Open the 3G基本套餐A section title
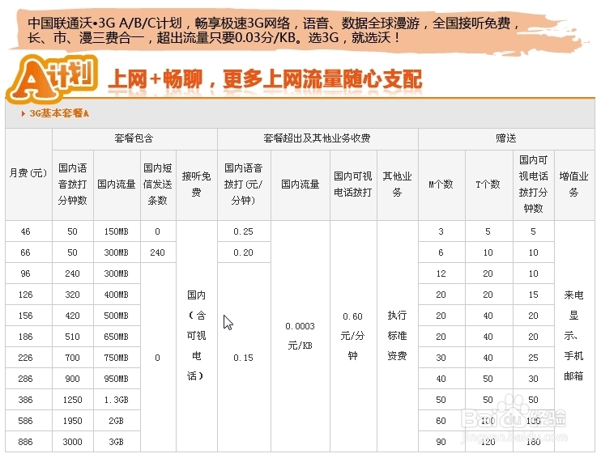The width and height of the screenshot is (601, 458). (59, 114)
